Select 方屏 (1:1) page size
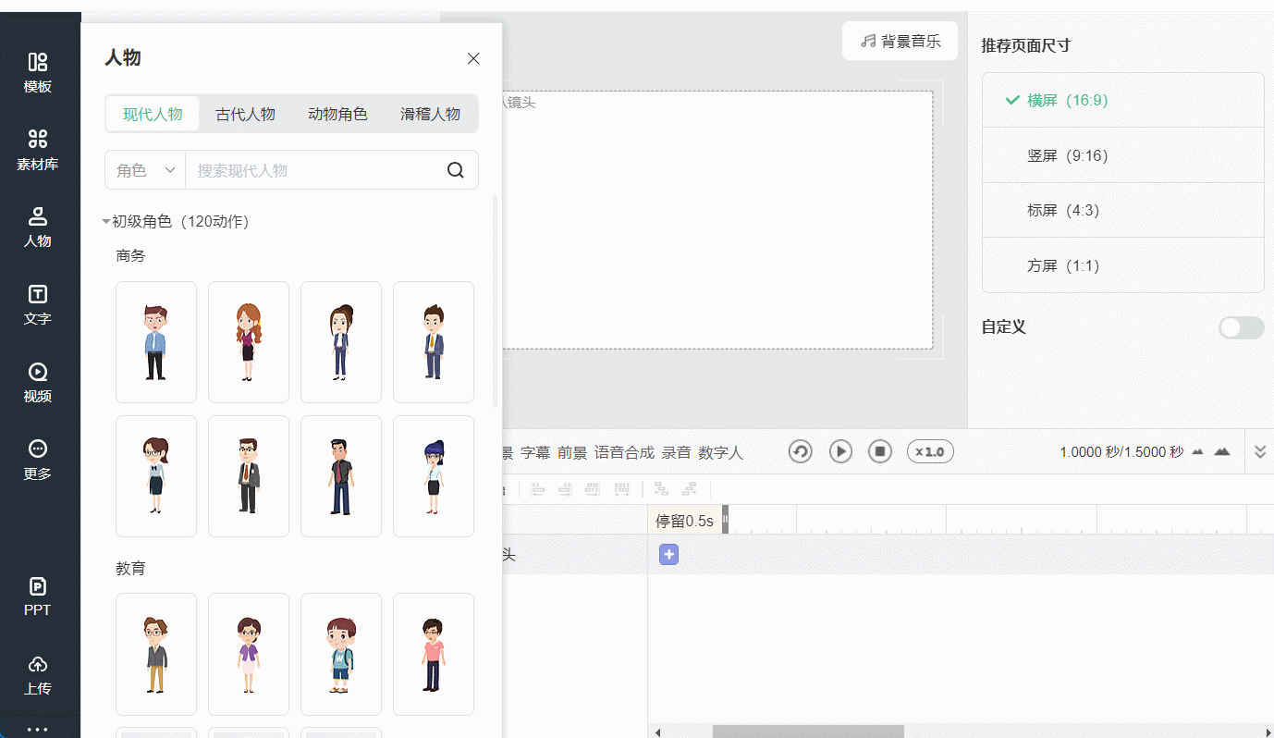The image size is (1274, 738). coord(1123,265)
